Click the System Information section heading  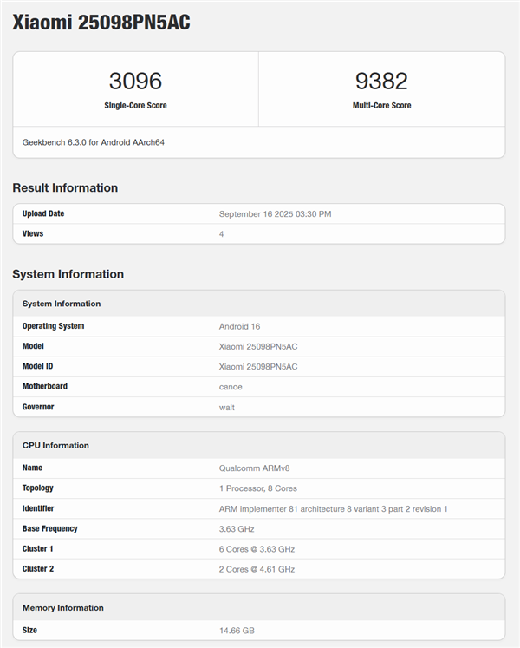click(68, 274)
